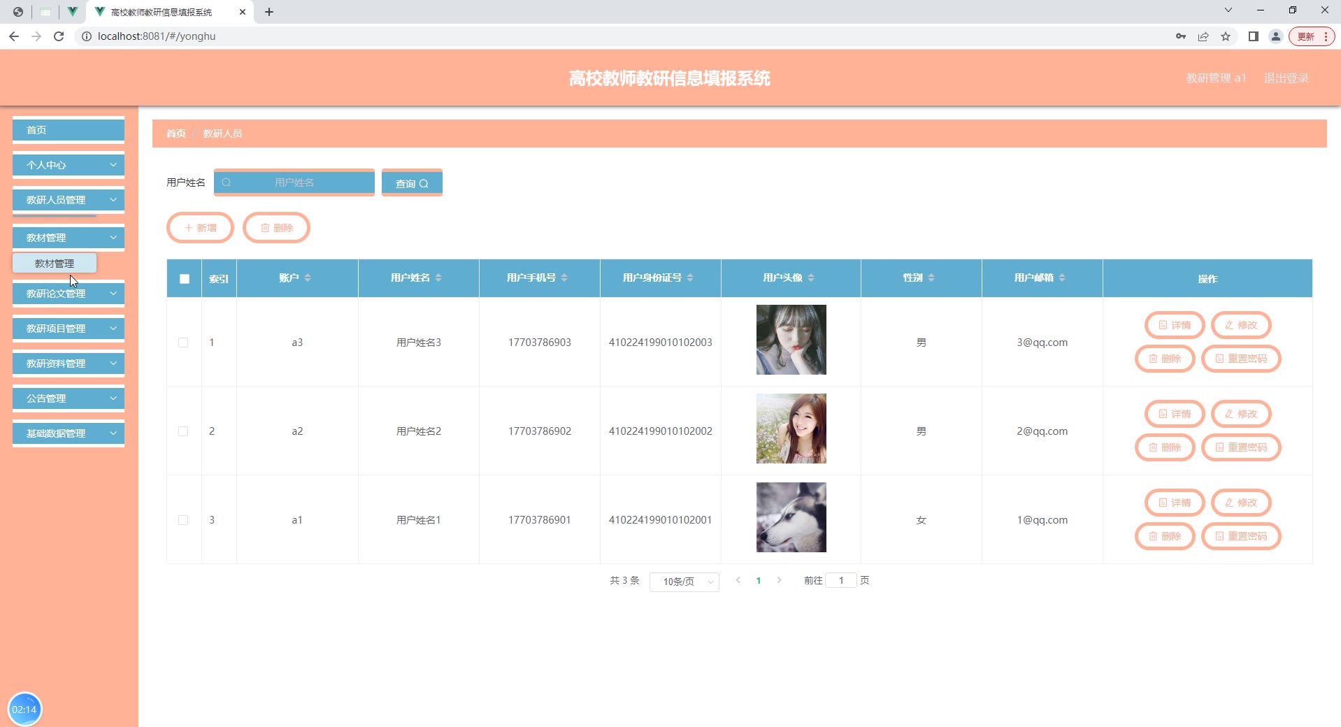Viewport: 1341px width, 727px height.
Task: Click 教研人员 in the breadcrumb
Action: pyautogui.click(x=222, y=134)
